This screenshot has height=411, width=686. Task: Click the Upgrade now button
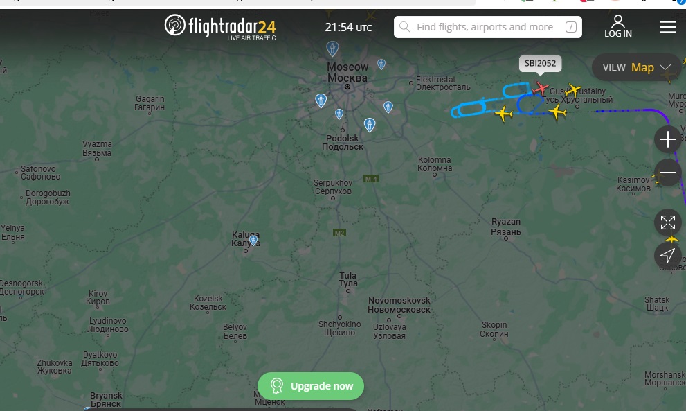[x=311, y=386]
